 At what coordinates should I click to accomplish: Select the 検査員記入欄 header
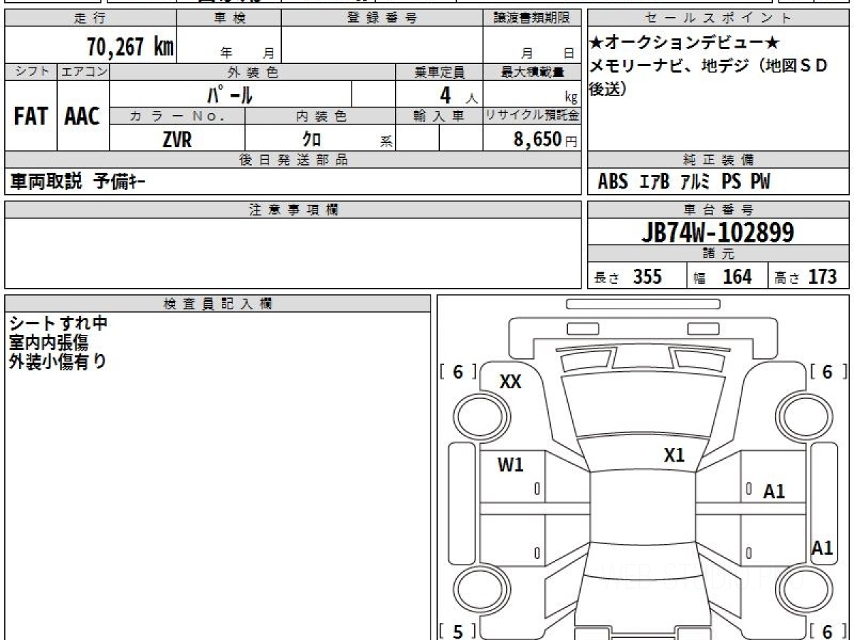pos(218,304)
